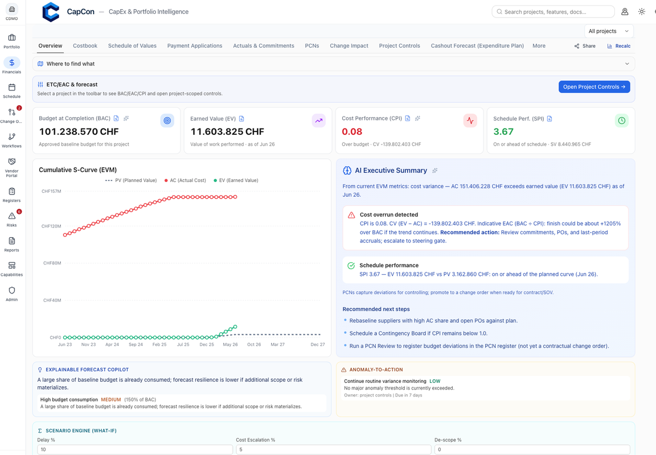Switch to the Costbook tab

85,46
